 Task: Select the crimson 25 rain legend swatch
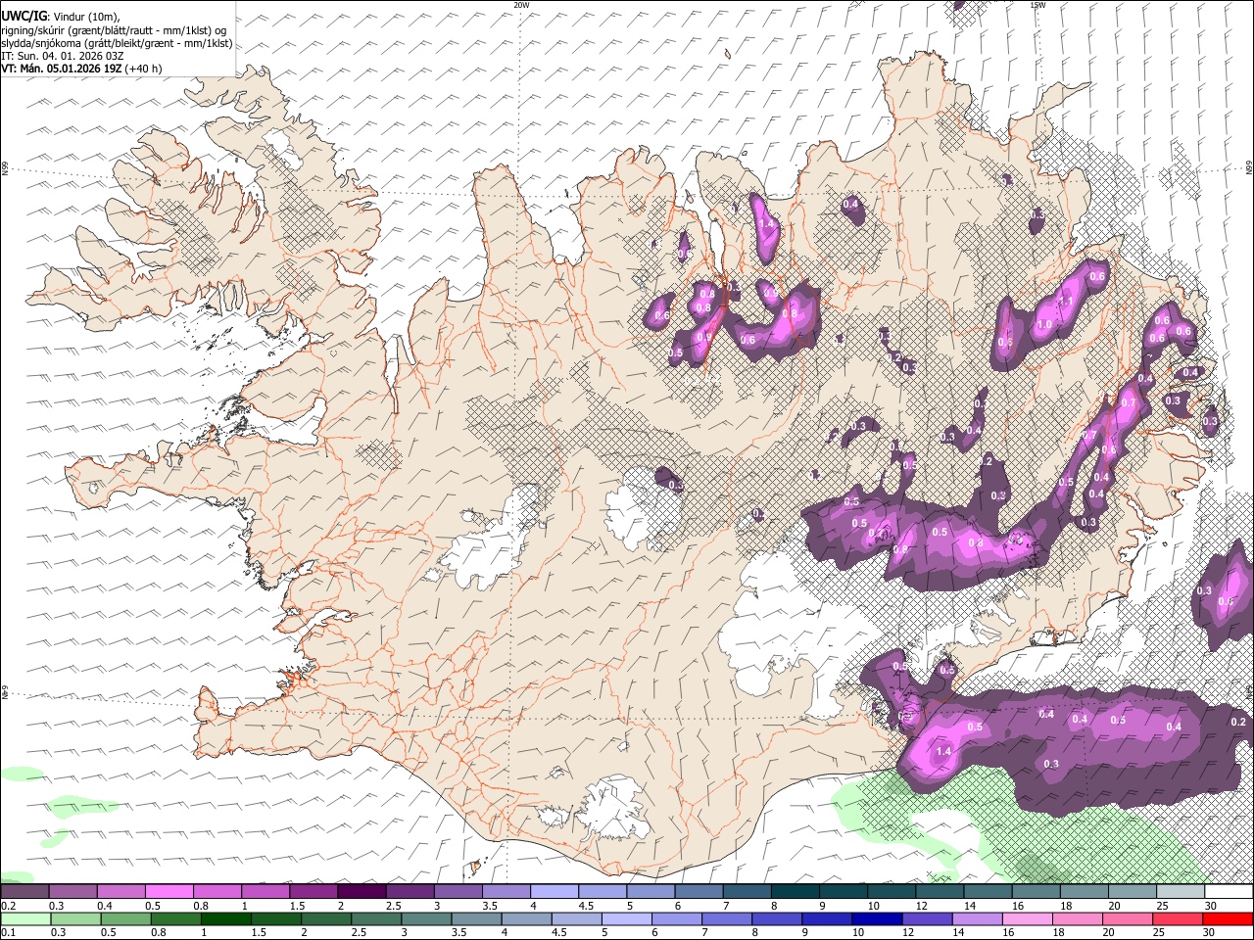(1178, 918)
